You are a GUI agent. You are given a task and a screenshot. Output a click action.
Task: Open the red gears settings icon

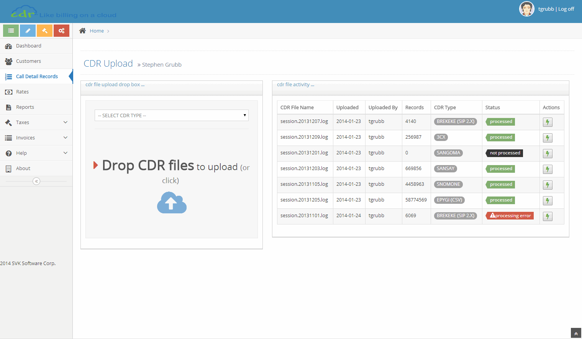click(x=61, y=30)
